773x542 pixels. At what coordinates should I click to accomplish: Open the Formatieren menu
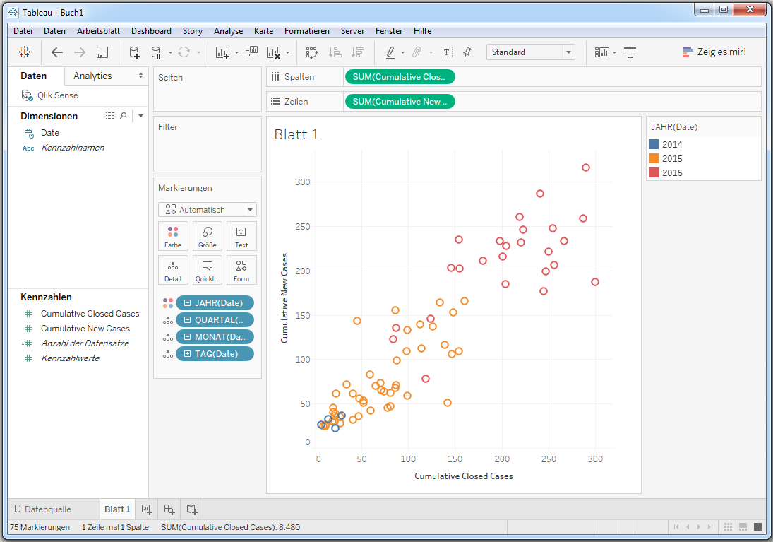(306, 30)
